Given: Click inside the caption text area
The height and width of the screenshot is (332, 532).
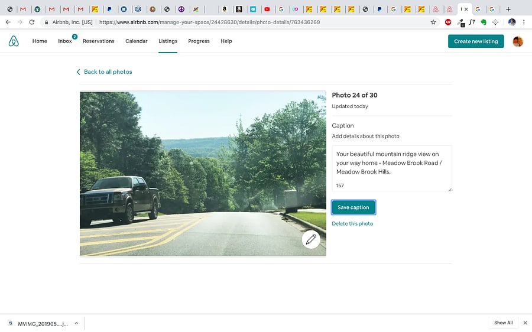Looking at the screenshot, I should click(x=392, y=168).
